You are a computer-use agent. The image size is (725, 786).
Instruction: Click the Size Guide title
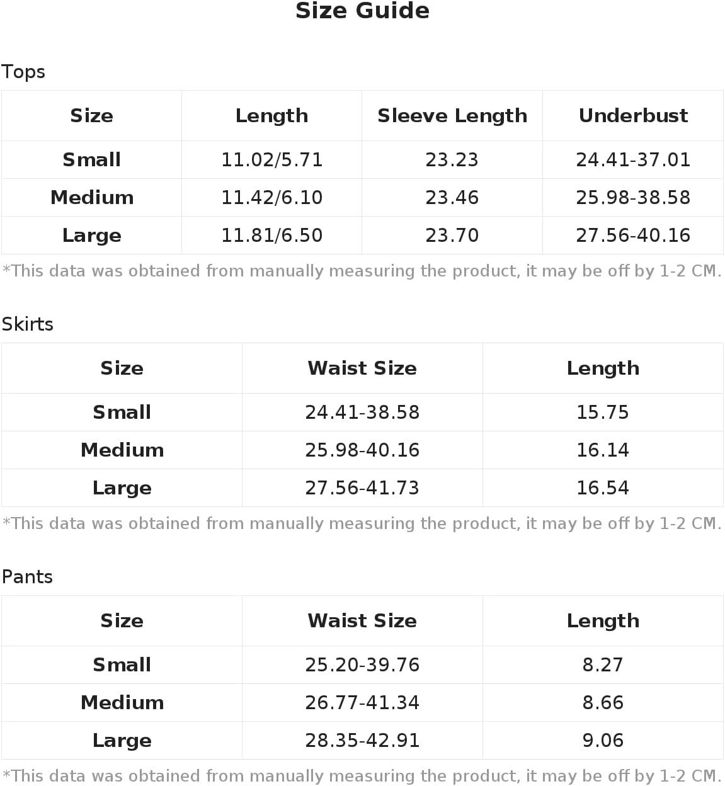click(362, 11)
